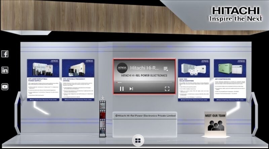Click the video title 'Hitachi Hi-R...'

pos(144,68)
